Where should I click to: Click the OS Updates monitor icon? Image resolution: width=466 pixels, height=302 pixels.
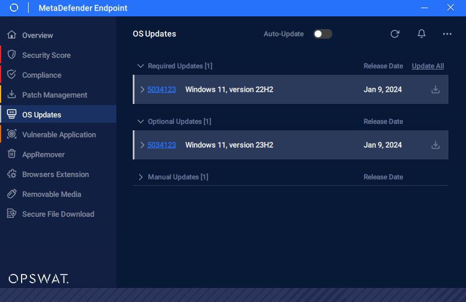click(x=12, y=114)
